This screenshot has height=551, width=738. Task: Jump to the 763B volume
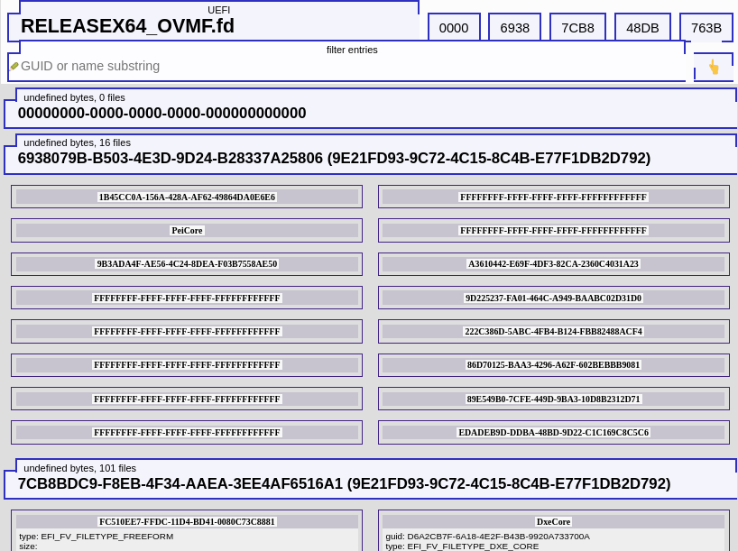tap(706, 28)
